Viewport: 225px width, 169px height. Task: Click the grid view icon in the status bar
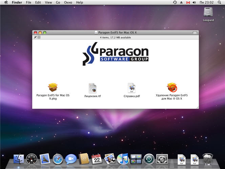pyautogui.click(x=39, y=37)
